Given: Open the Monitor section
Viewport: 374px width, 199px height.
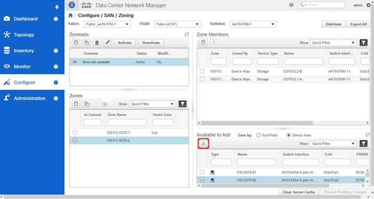Looking at the screenshot, I should [22, 67].
